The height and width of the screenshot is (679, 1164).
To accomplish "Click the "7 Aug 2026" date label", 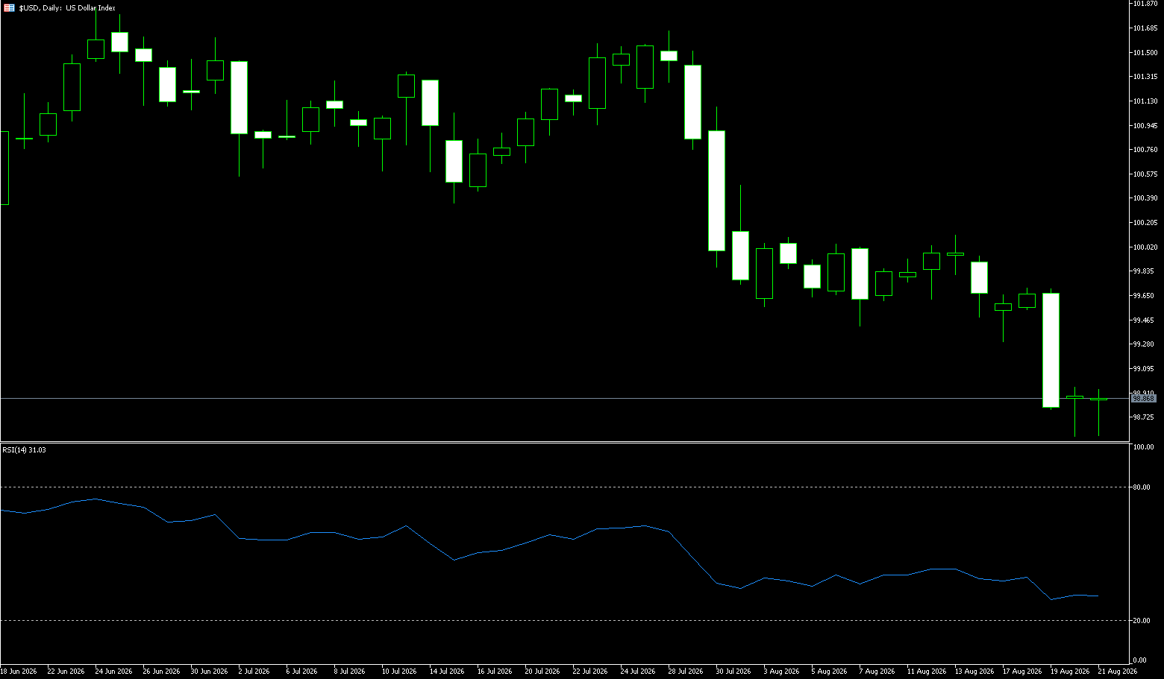I will coord(877,672).
